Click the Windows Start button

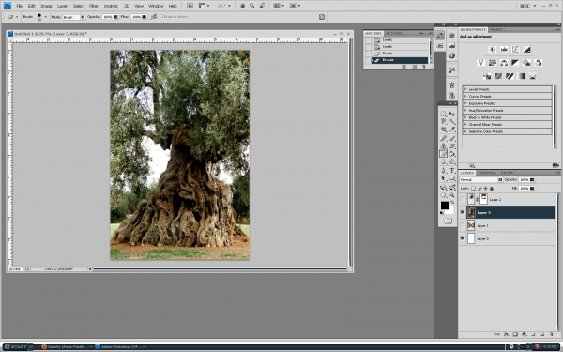pyautogui.click(x=16, y=346)
